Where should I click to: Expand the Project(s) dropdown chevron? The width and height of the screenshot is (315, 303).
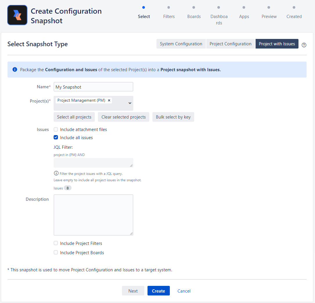[130, 103]
